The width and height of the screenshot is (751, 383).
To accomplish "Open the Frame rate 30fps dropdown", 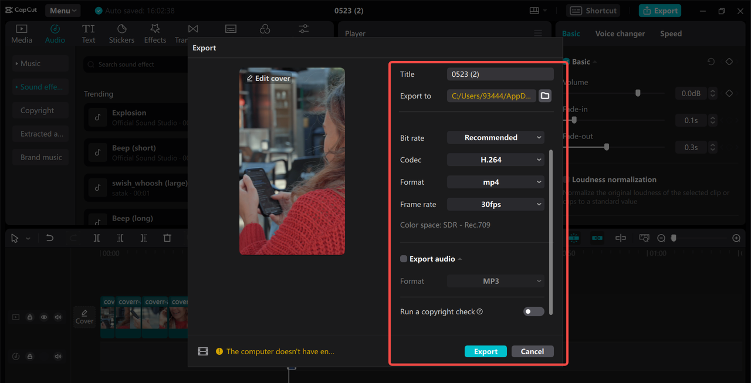I will tap(496, 204).
